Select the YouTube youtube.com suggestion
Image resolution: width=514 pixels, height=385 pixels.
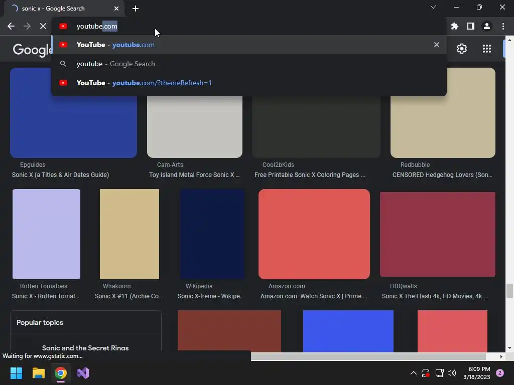pos(249,45)
